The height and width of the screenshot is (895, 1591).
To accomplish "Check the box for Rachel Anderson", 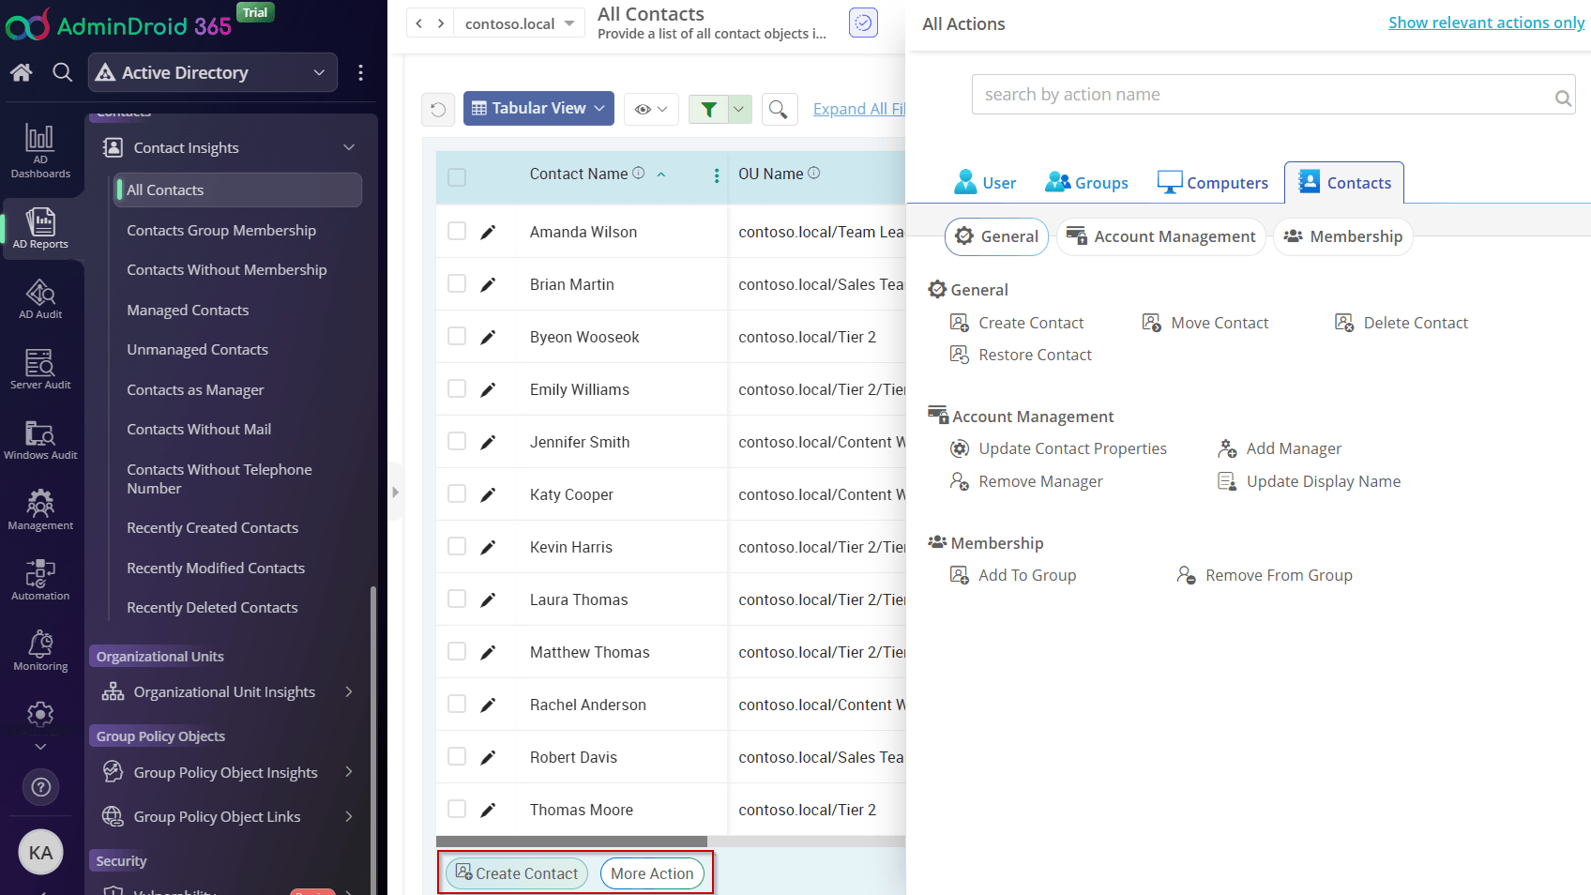I will [457, 704].
